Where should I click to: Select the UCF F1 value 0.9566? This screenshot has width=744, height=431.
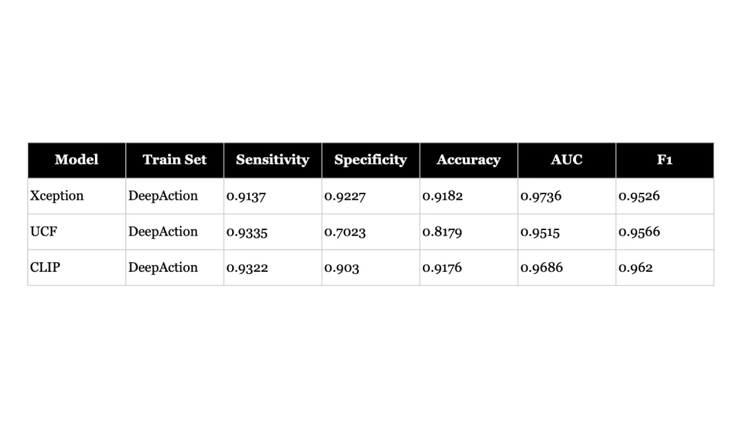coord(639,232)
